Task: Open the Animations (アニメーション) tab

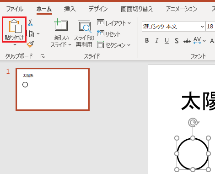Action: [182, 9]
